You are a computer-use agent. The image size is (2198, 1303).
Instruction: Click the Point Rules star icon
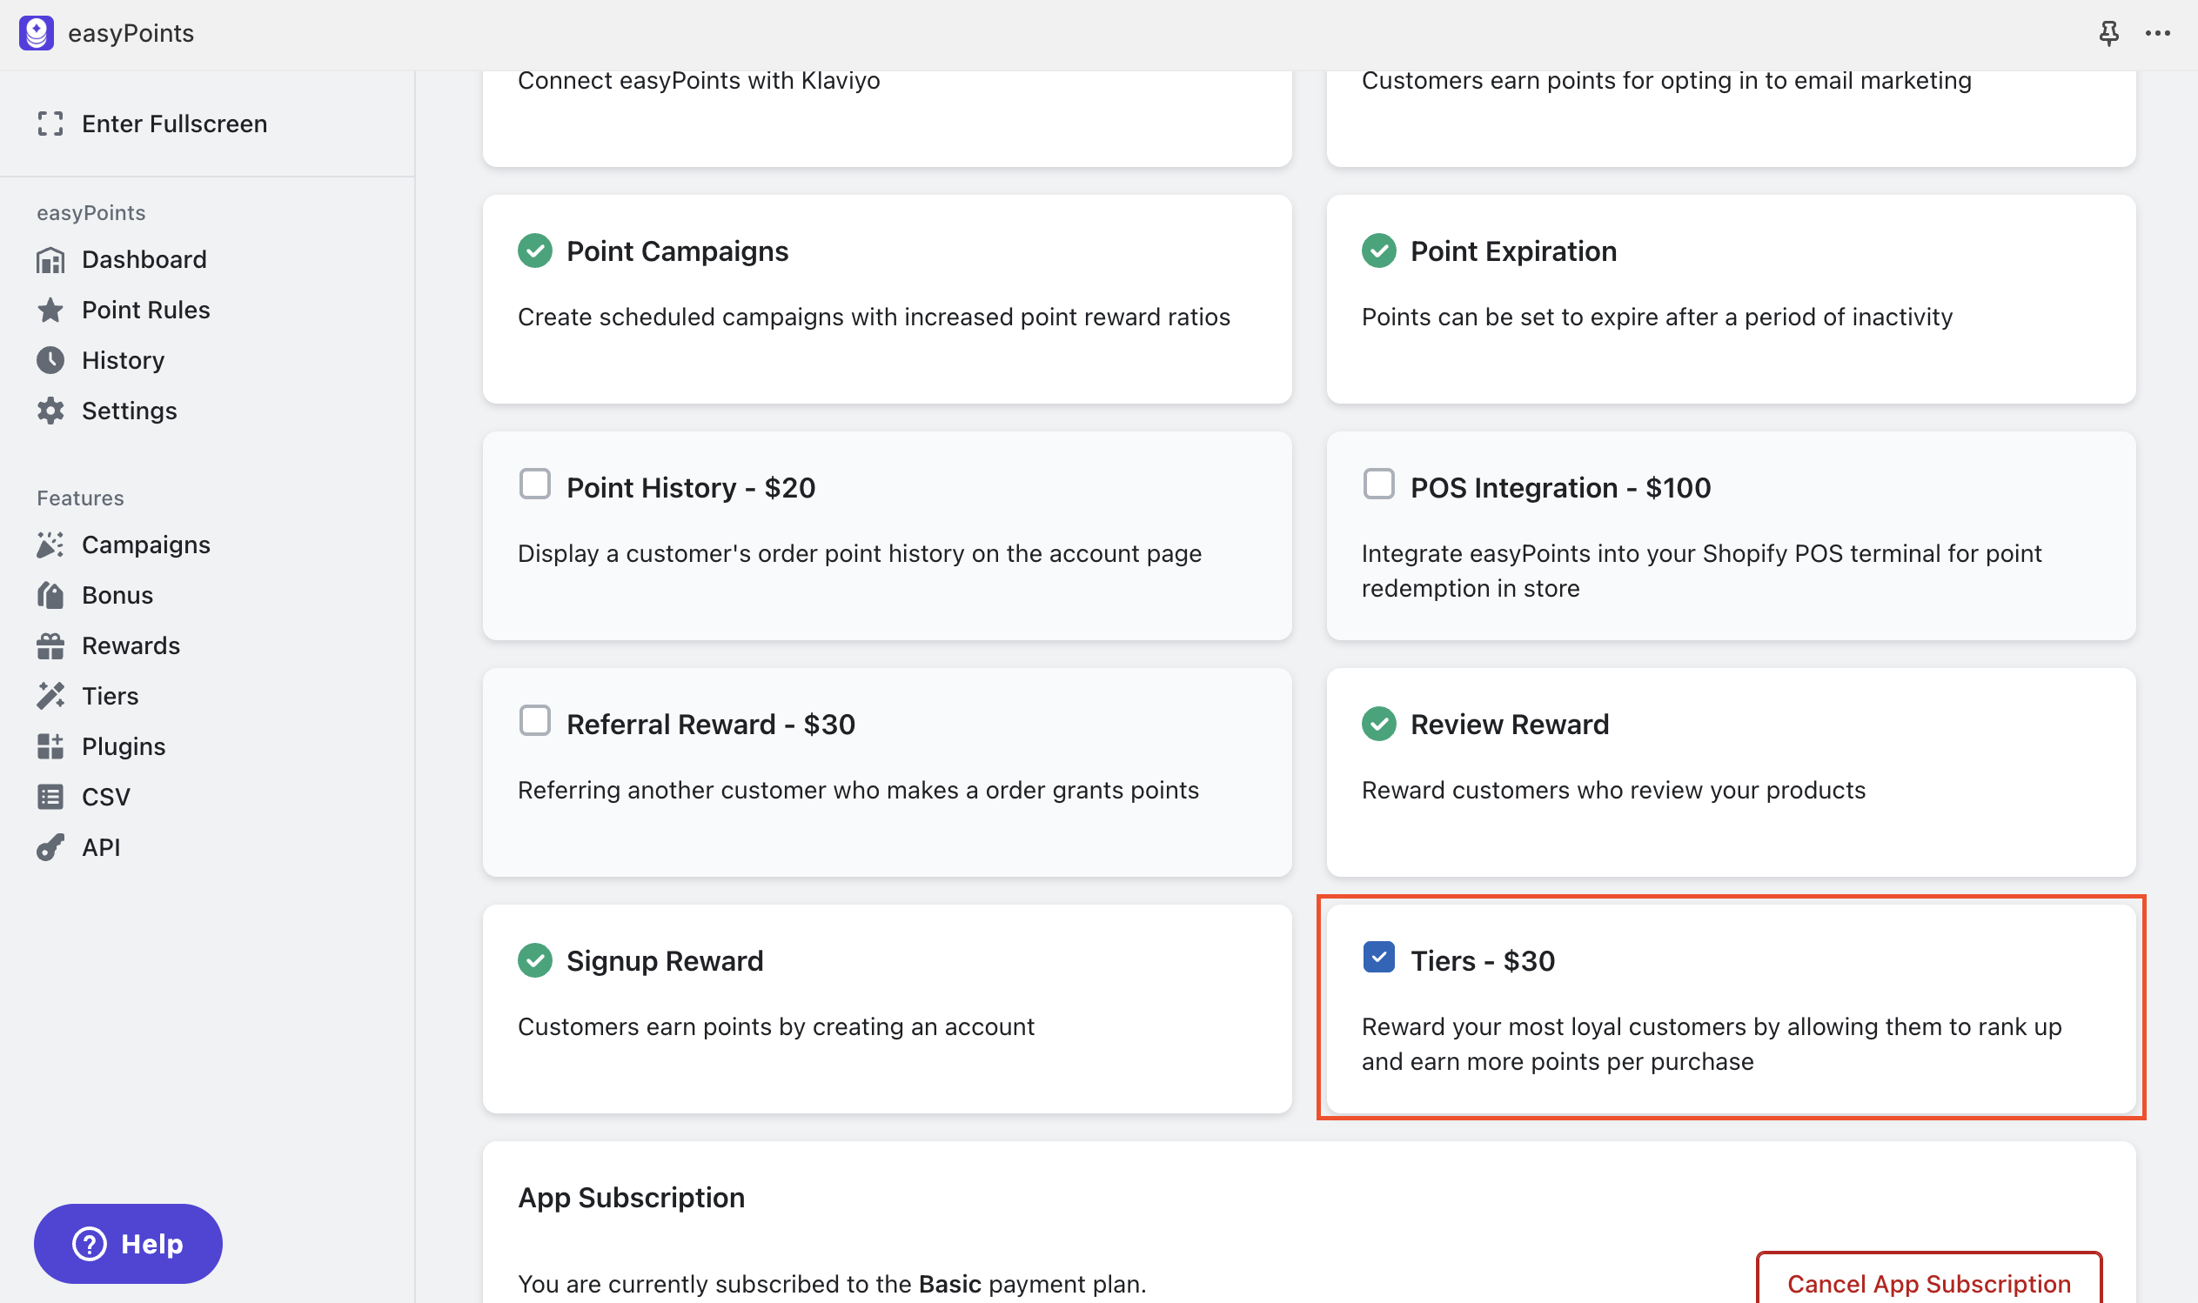click(50, 310)
